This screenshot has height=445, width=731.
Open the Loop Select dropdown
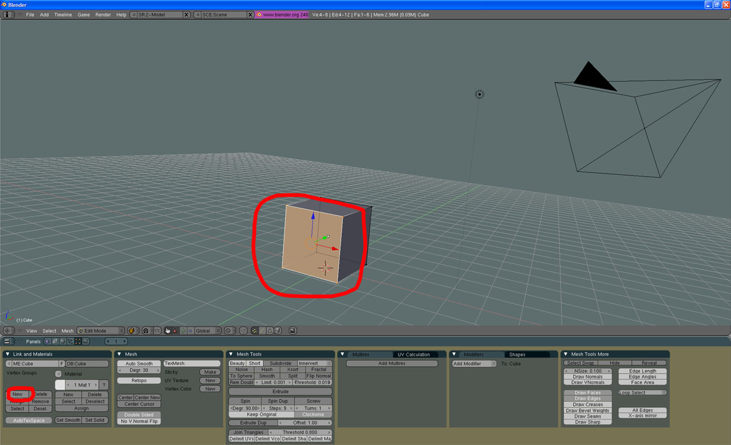coord(643,393)
